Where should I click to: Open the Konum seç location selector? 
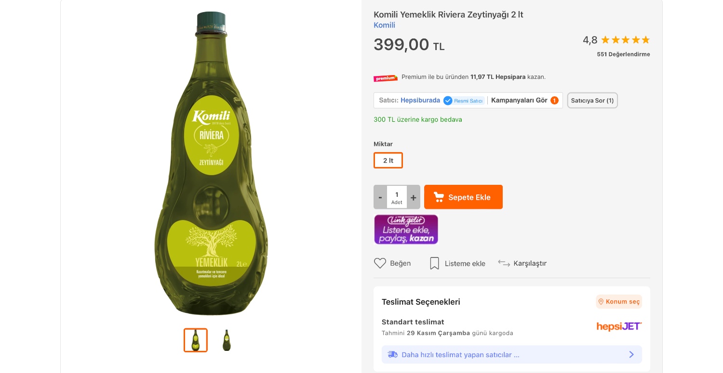click(x=619, y=302)
